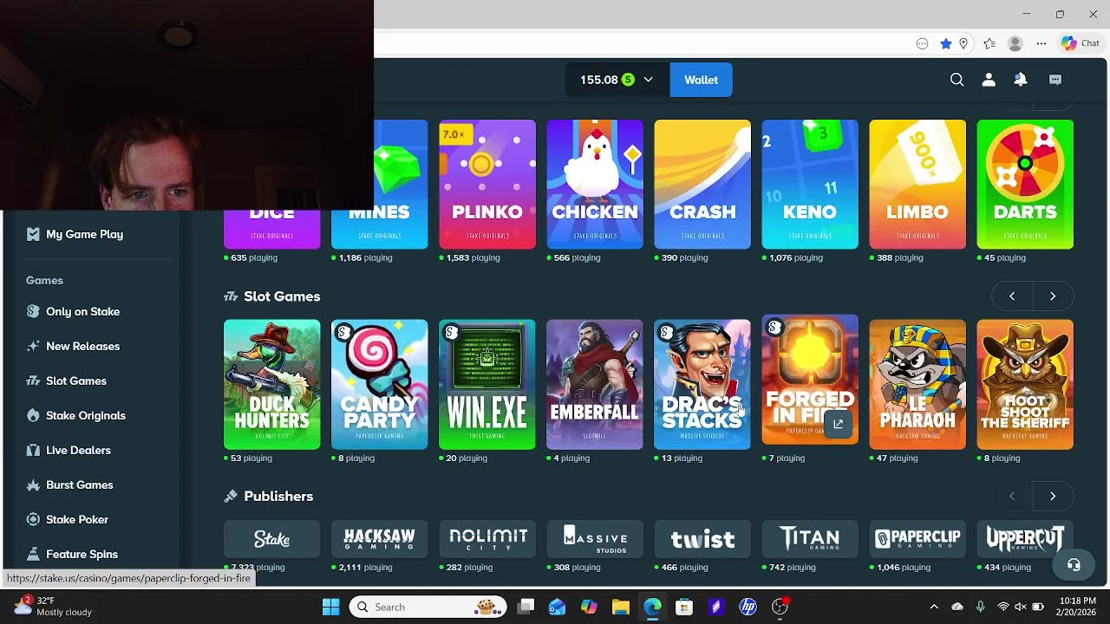Open Only on Stake sidebar item
This screenshot has height=624, width=1110.
pyautogui.click(x=82, y=311)
